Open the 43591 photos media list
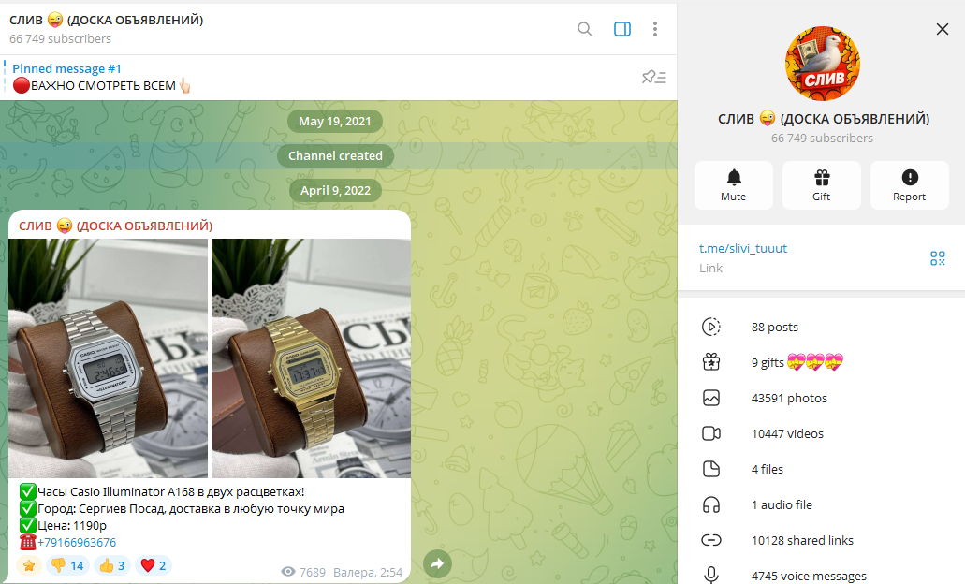965x584 pixels. click(x=821, y=398)
